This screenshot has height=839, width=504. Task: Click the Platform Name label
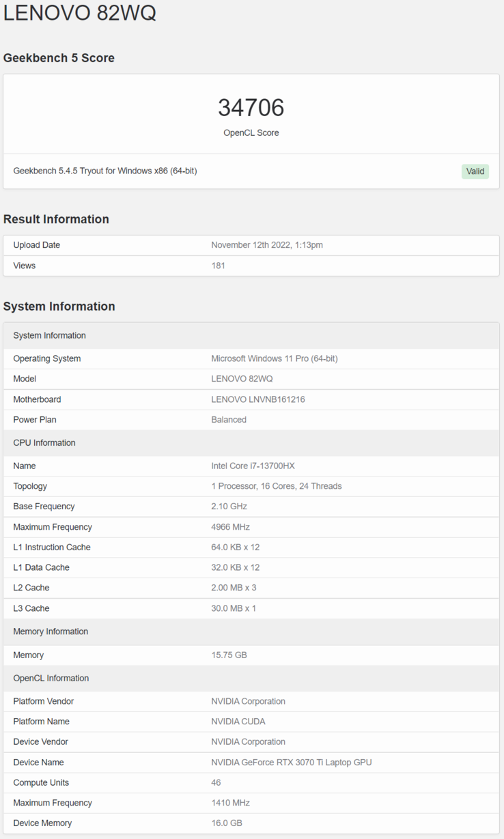[42, 722]
